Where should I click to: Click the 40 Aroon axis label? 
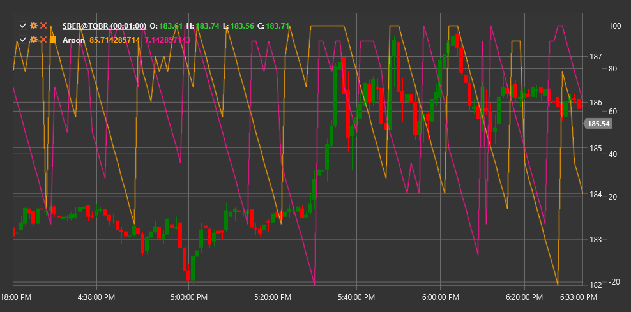613,154
